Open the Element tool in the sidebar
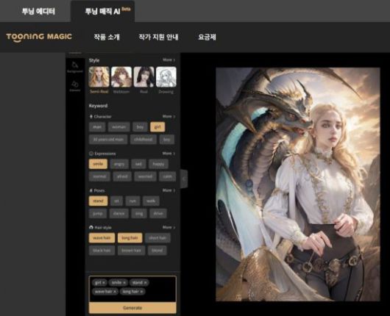 tap(74, 86)
